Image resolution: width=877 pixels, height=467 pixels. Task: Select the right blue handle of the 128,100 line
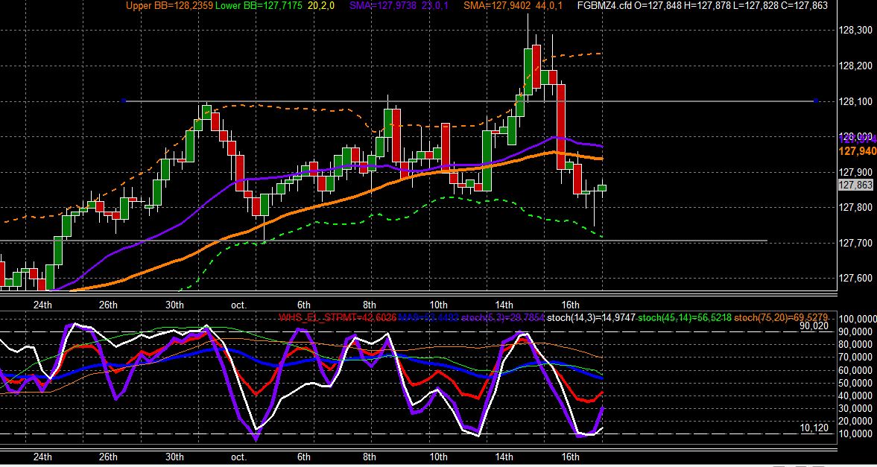pos(816,101)
